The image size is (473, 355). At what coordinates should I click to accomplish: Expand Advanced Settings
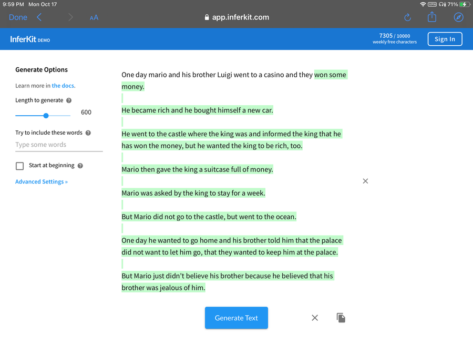pos(42,182)
